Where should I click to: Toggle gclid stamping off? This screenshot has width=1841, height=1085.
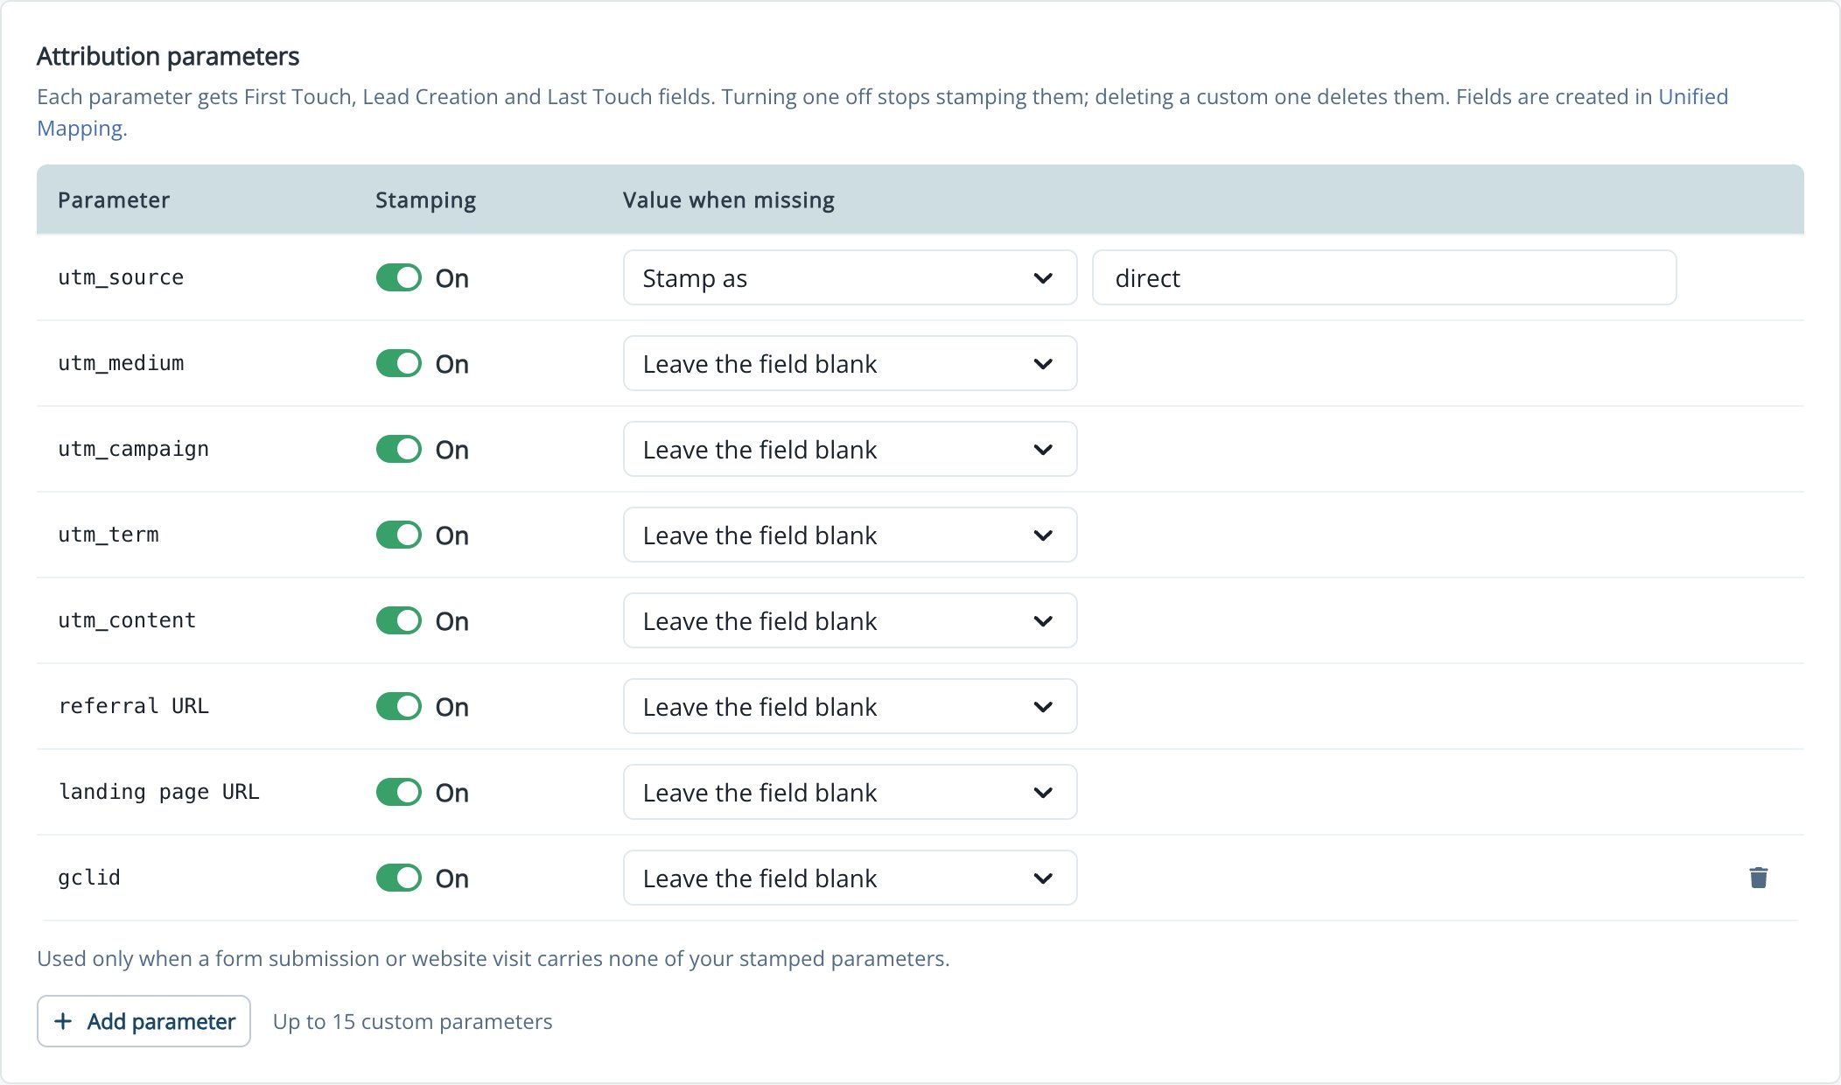tap(399, 878)
